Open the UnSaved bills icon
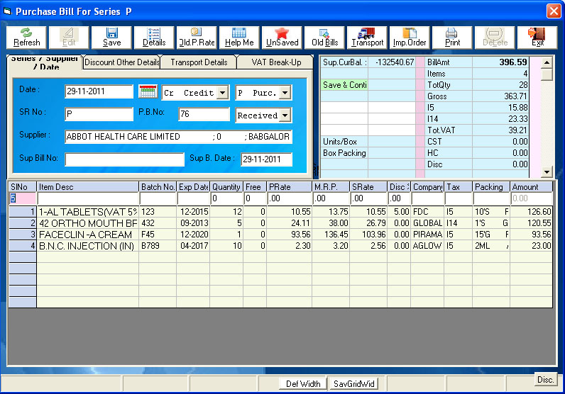565x394 pixels. (282, 38)
